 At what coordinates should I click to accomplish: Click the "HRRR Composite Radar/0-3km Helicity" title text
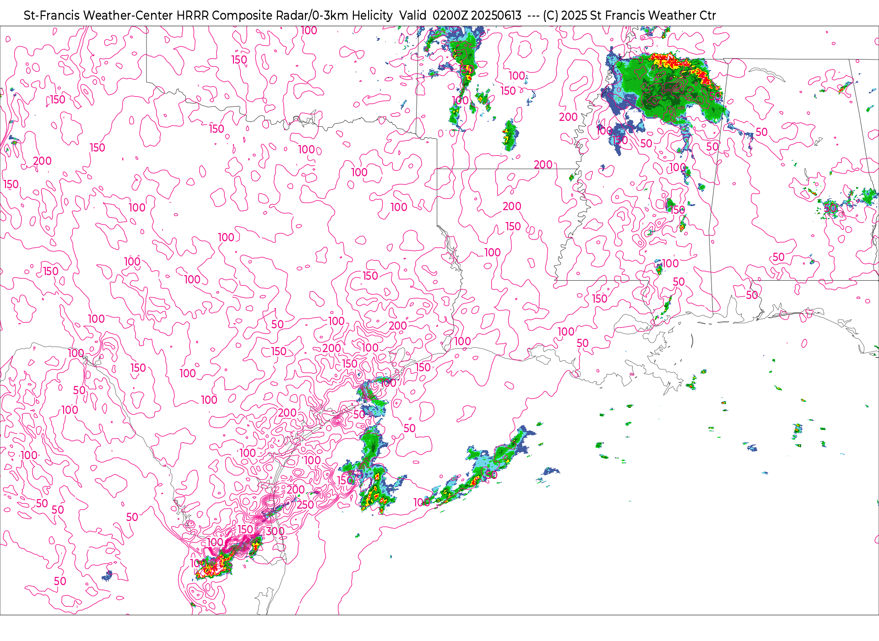click(x=284, y=16)
